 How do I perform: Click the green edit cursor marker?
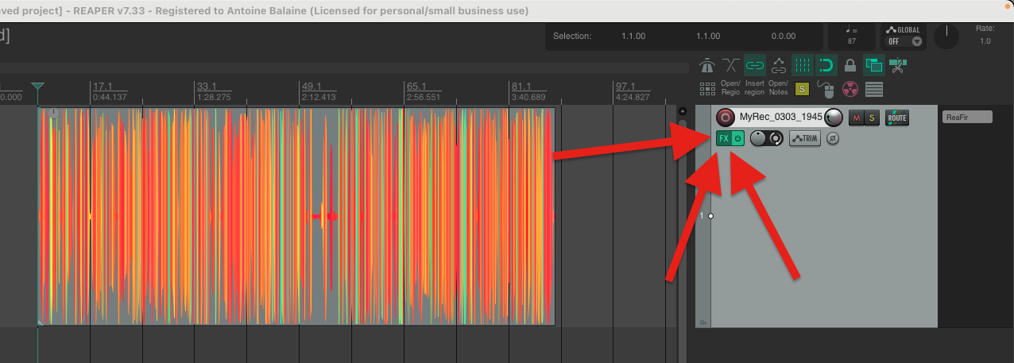point(37,86)
